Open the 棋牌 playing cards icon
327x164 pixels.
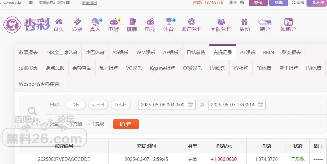click(x=132, y=21)
